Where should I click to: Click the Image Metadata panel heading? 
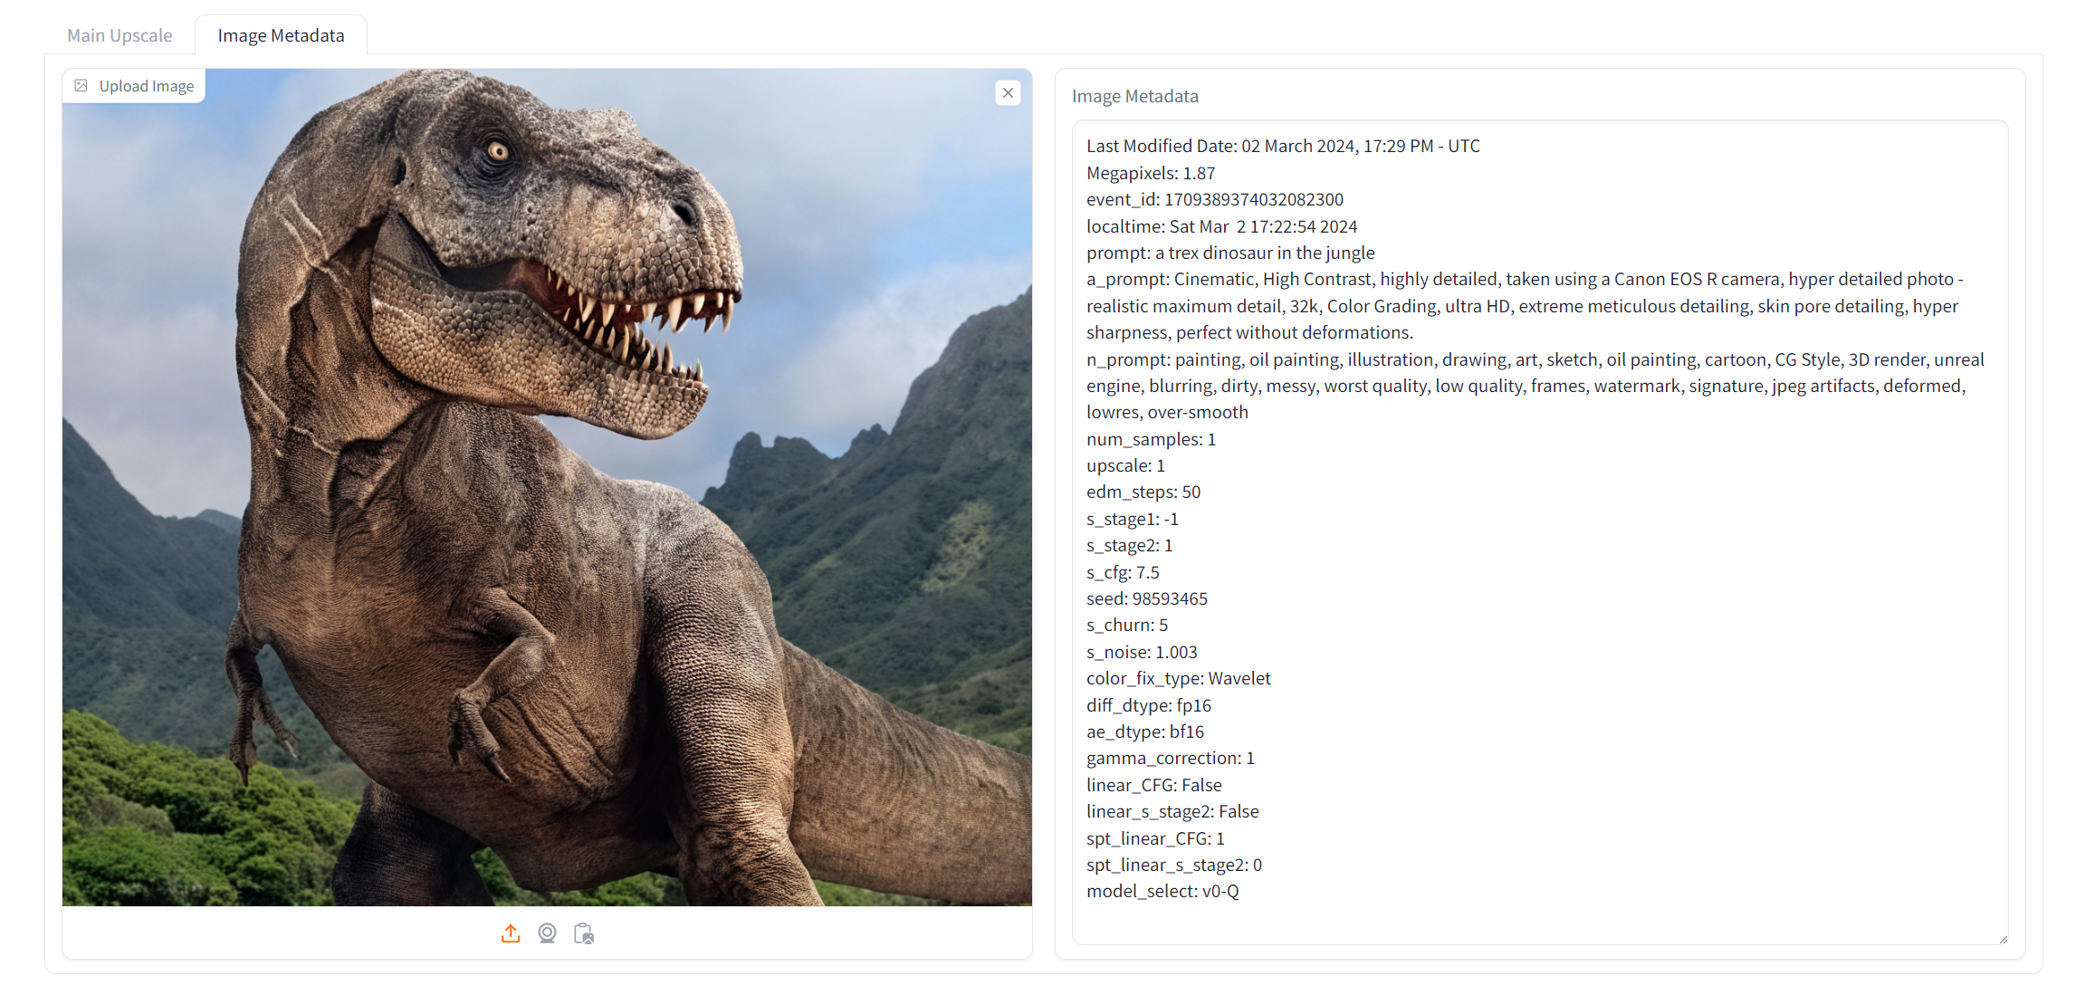pyautogui.click(x=1134, y=96)
